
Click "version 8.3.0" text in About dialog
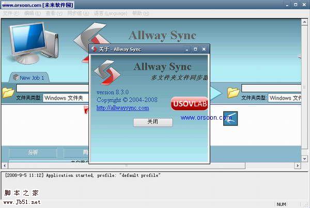[x=113, y=92]
